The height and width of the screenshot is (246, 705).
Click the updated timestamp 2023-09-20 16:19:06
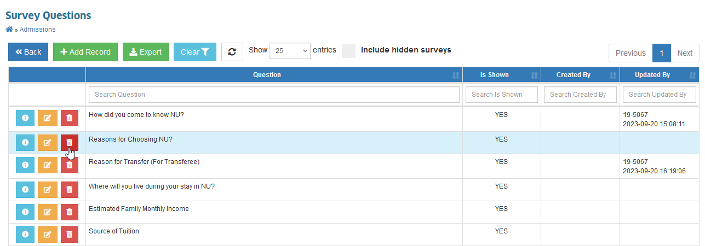click(x=654, y=171)
